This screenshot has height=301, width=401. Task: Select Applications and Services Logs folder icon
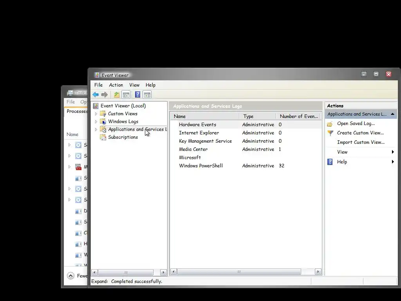(x=103, y=129)
